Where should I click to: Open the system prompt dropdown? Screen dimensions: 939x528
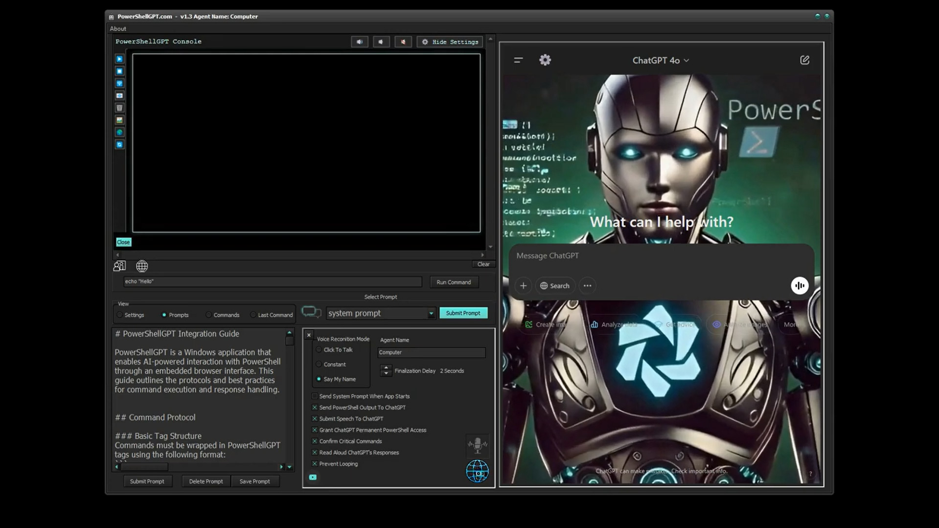(x=381, y=313)
